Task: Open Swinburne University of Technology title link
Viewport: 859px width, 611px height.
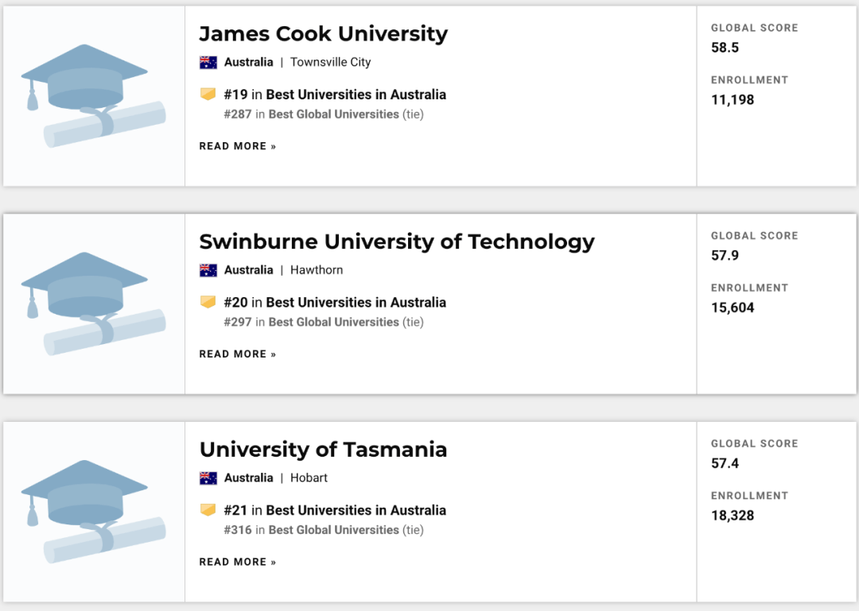Action: pos(396,242)
